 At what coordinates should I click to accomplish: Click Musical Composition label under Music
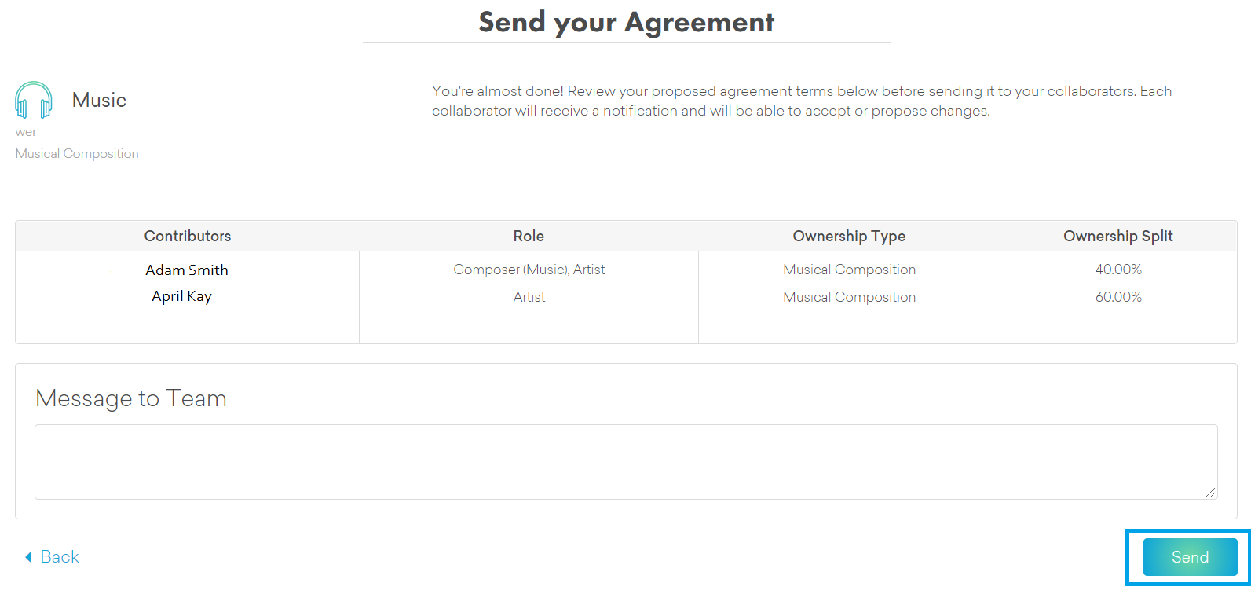(77, 154)
